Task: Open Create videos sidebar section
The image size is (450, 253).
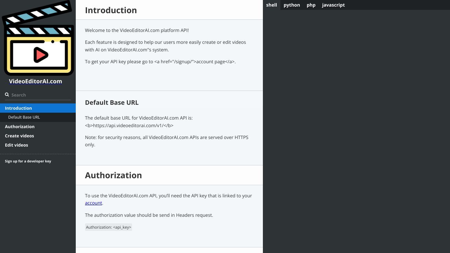Action: [38, 136]
